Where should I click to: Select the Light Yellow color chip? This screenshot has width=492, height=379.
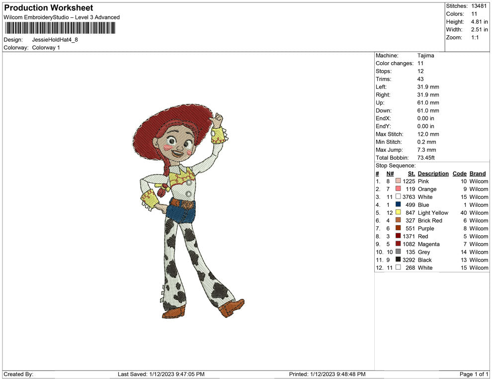(x=398, y=212)
